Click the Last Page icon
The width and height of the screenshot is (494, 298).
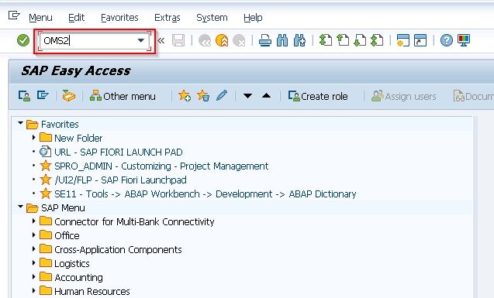pos(377,40)
